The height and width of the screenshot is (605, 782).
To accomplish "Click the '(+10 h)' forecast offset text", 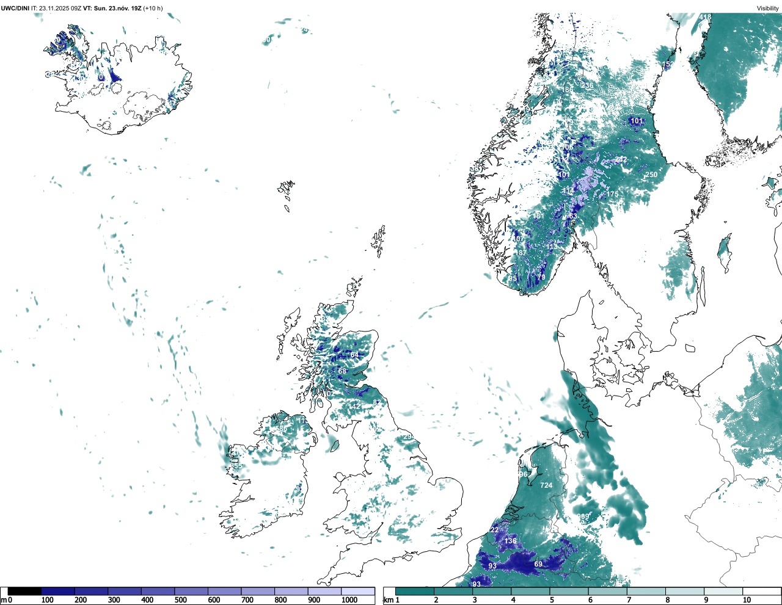I will click(x=153, y=9).
